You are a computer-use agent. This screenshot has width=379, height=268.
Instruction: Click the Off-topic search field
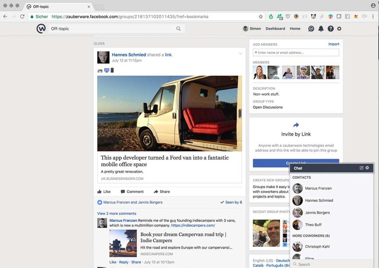[117, 29]
